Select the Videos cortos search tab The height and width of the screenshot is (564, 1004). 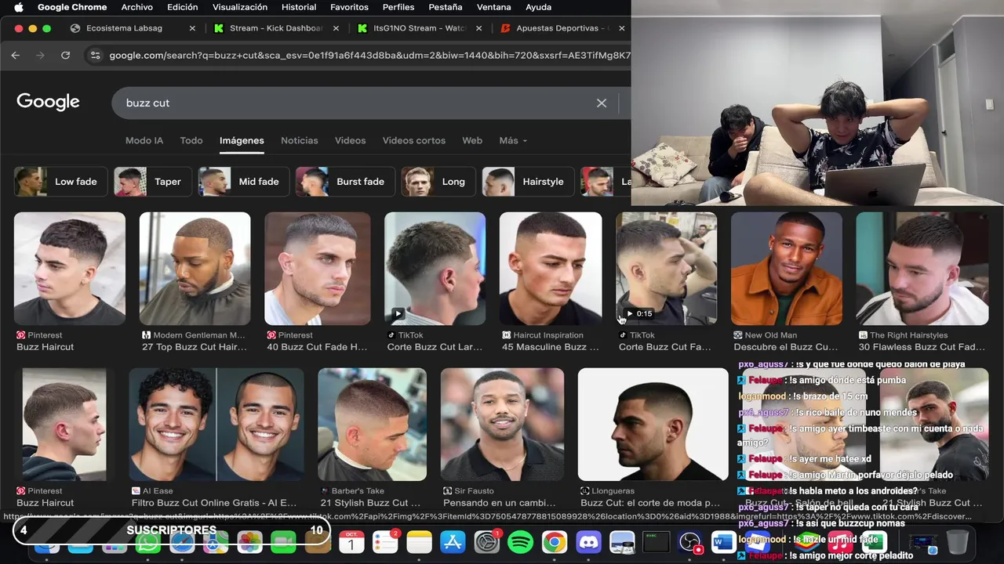click(414, 140)
